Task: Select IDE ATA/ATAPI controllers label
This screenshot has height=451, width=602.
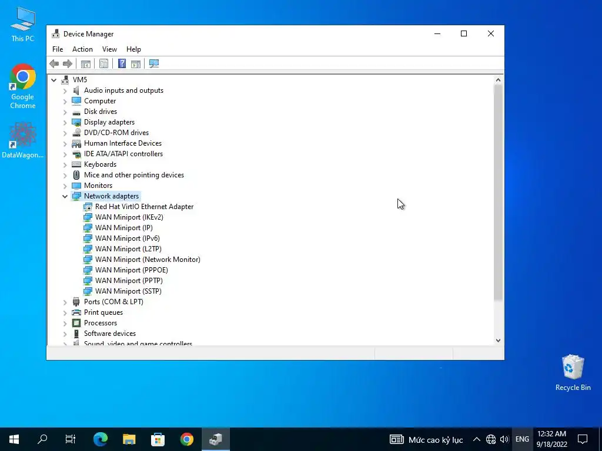Action: point(123,154)
